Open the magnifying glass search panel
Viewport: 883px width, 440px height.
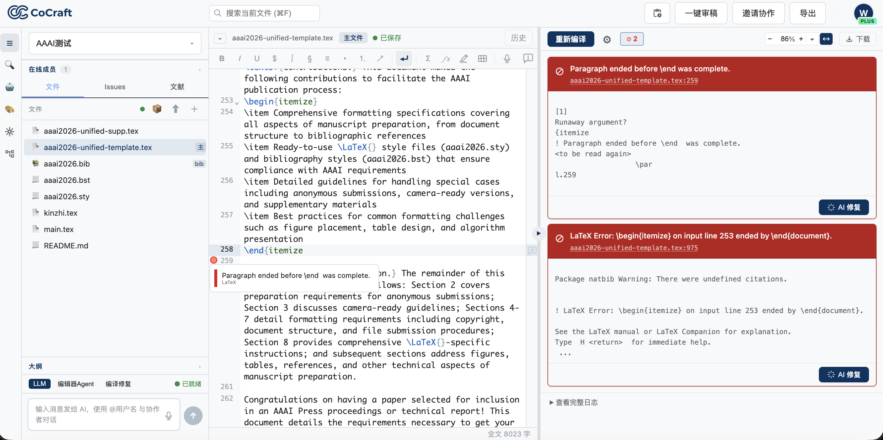point(10,65)
